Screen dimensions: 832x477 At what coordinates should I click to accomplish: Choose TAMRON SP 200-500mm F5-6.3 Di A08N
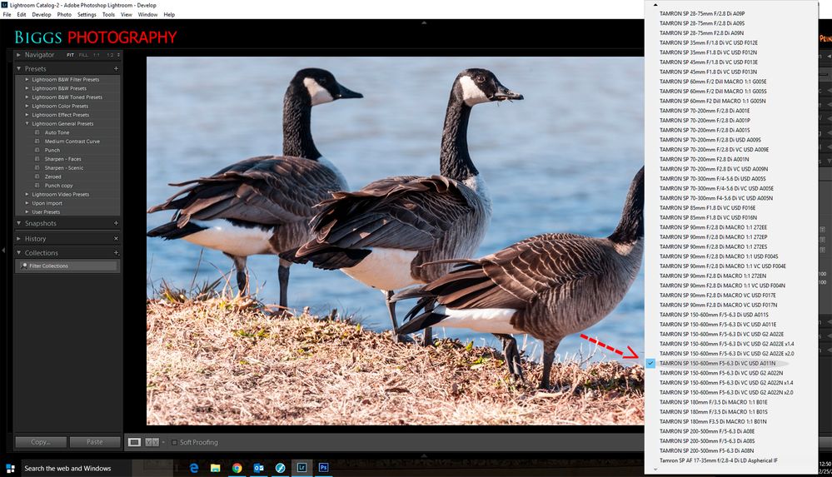(x=707, y=451)
